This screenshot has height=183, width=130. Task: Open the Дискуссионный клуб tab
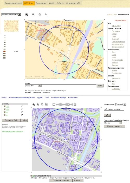(13, 3)
